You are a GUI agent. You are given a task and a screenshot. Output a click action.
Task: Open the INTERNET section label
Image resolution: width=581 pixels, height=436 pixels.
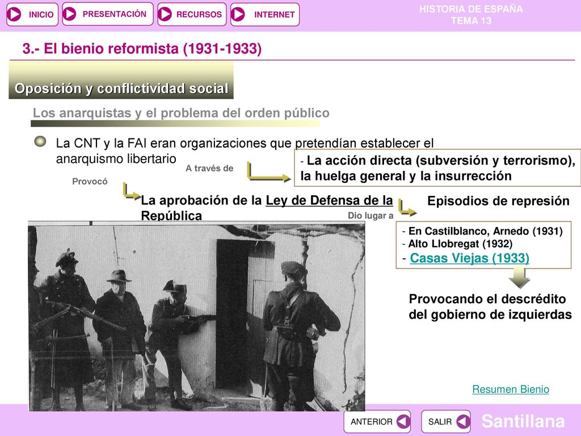point(274,14)
